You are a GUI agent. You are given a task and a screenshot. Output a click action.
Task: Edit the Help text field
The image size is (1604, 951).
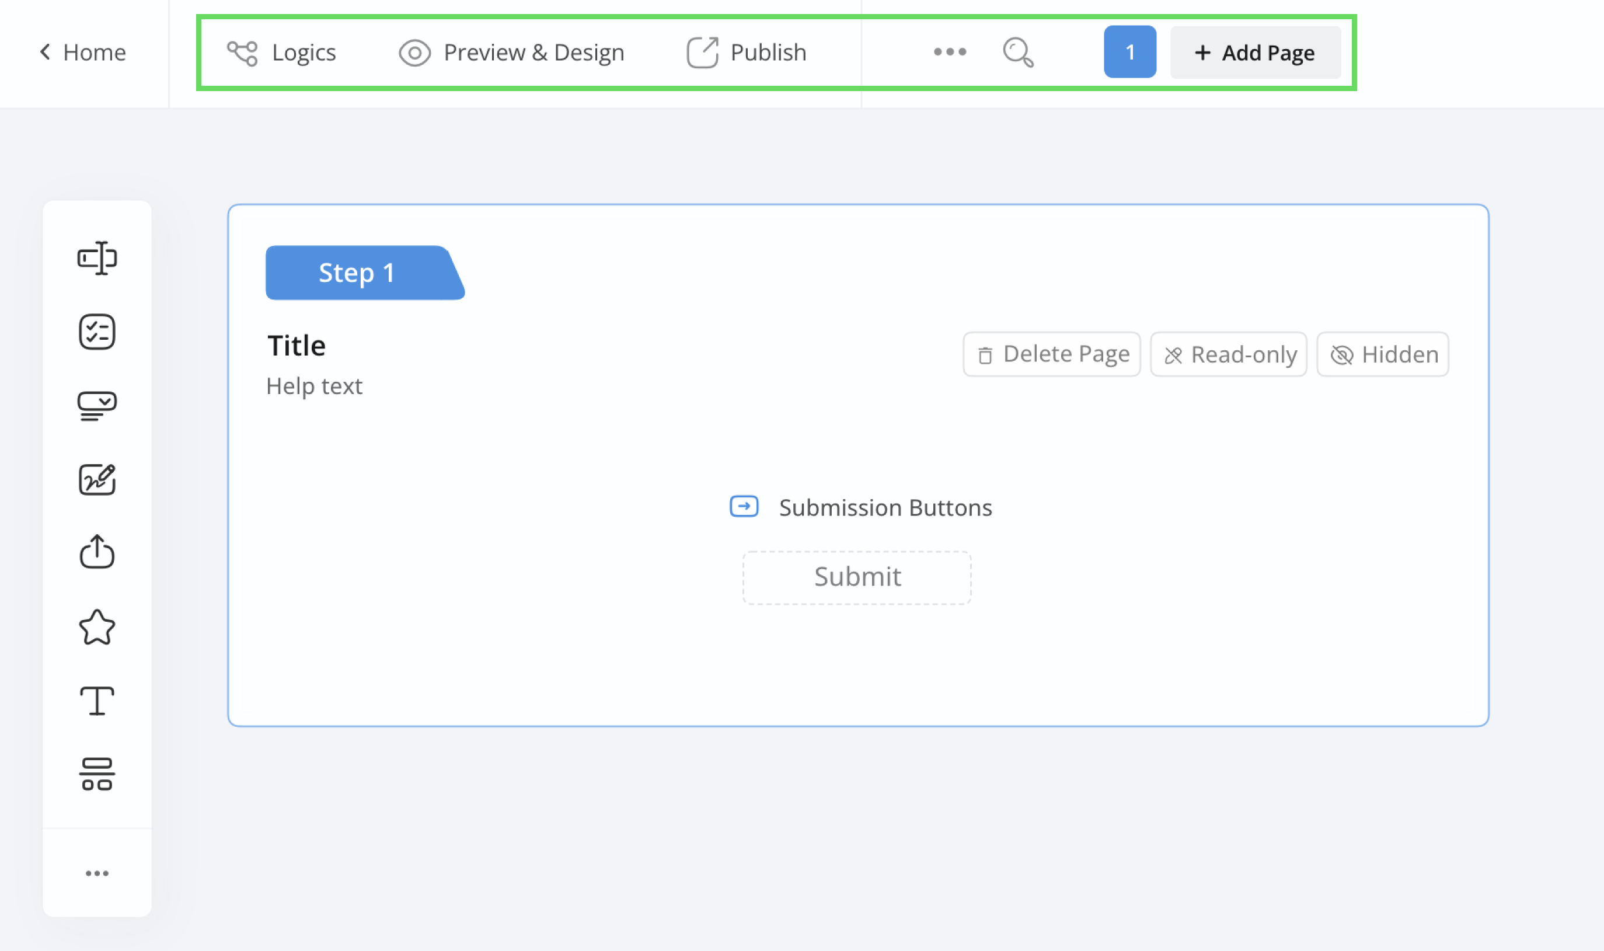(315, 386)
